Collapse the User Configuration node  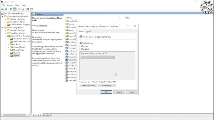(2, 27)
